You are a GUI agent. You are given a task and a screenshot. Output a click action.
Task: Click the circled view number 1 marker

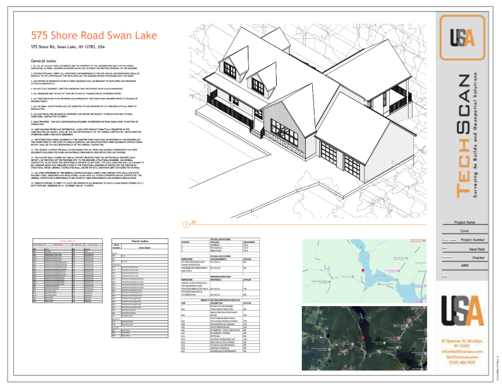coord(186,224)
